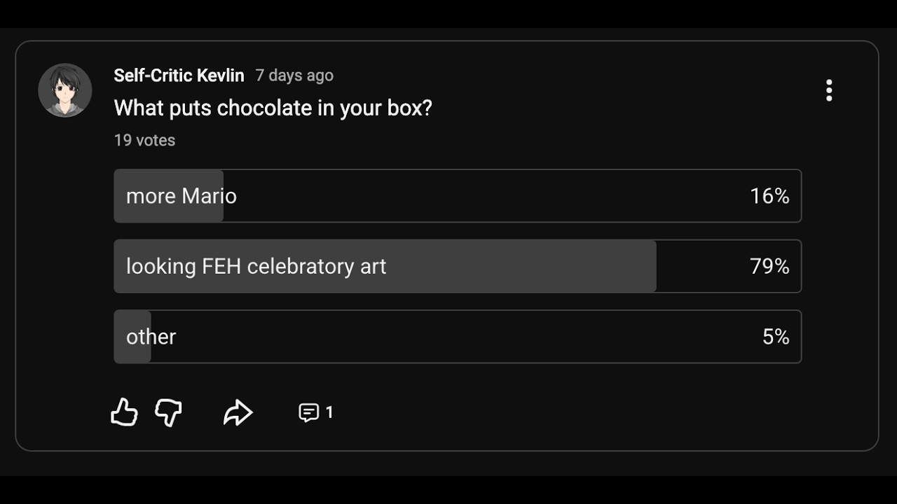Click Self-Critic Kevlin's profile avatar

coord(65,90)
